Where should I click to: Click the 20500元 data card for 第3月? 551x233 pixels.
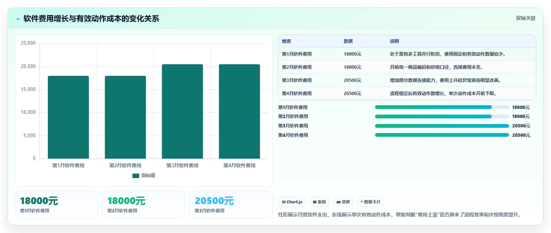point(231,204)
